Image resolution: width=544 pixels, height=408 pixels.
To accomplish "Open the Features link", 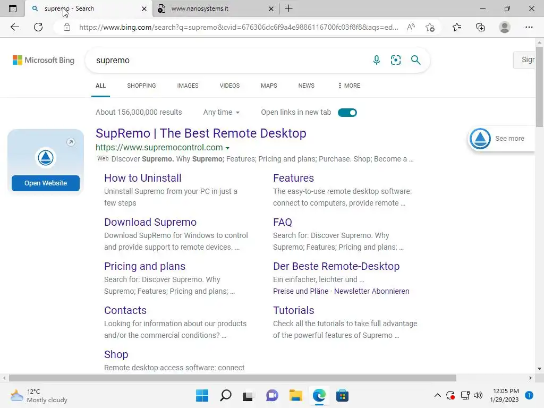I will click(293, 178).
